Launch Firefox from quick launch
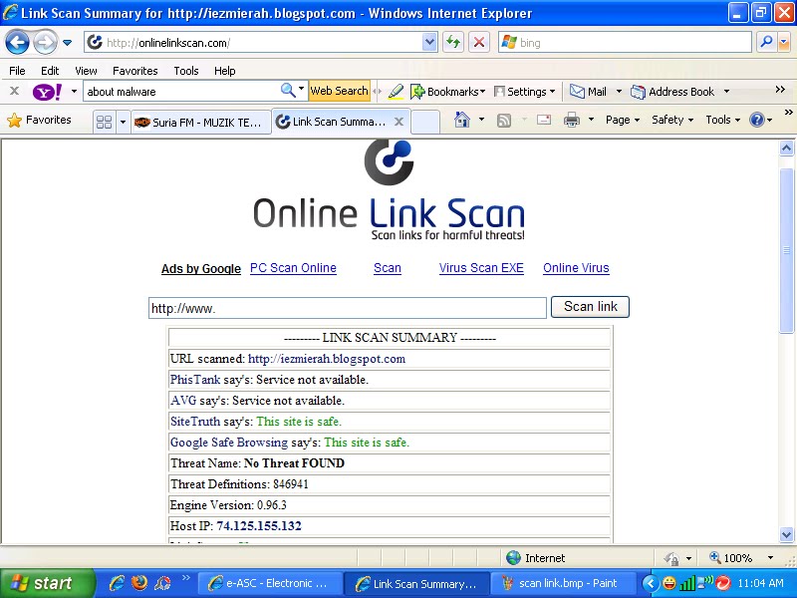 139,583
